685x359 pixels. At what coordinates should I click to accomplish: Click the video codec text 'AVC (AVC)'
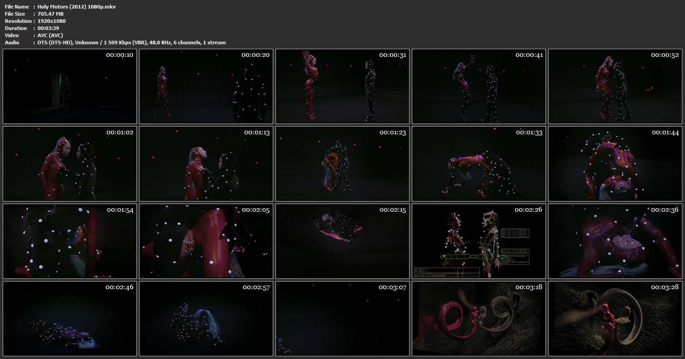(x=50, y=35)
